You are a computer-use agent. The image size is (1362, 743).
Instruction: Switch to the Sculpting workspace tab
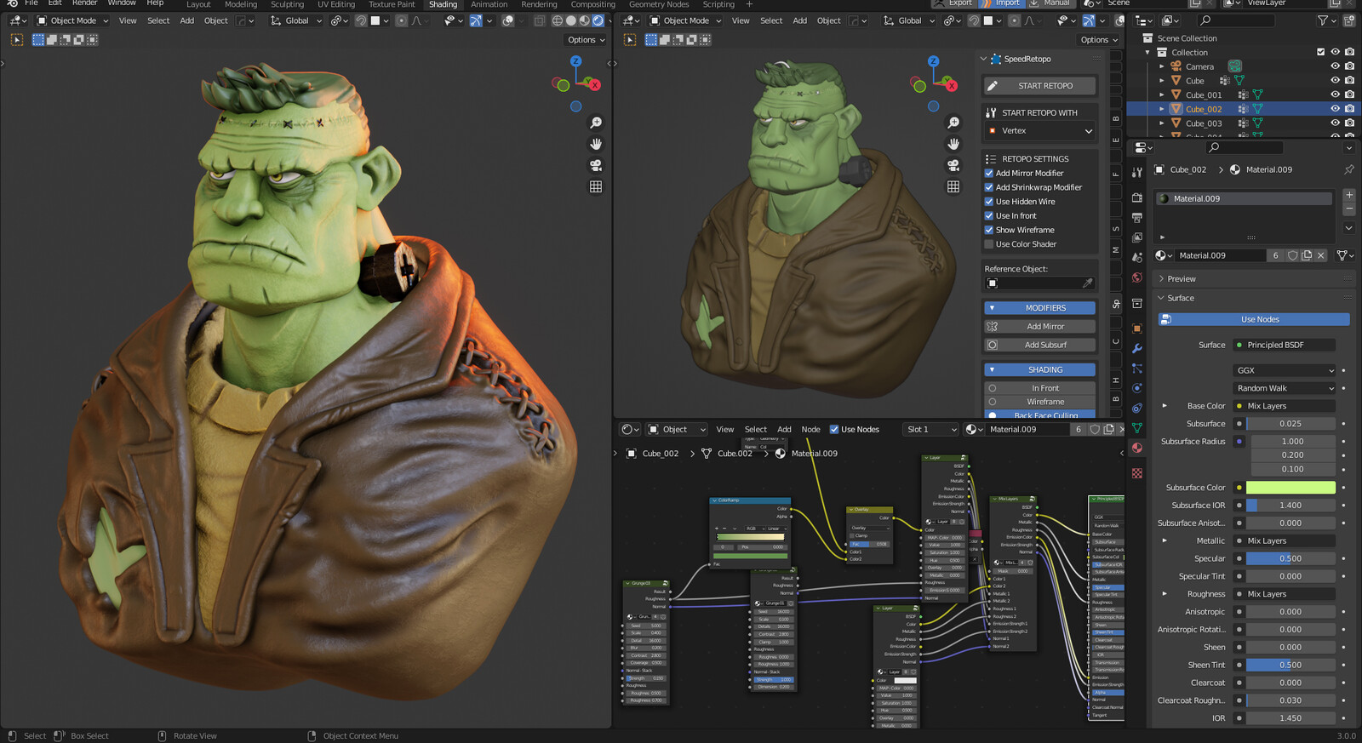click(x=288, y=4)
